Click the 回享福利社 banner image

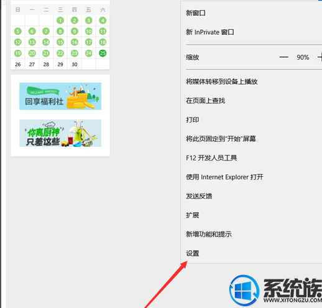pyautogui.click(x=60, y=96)
